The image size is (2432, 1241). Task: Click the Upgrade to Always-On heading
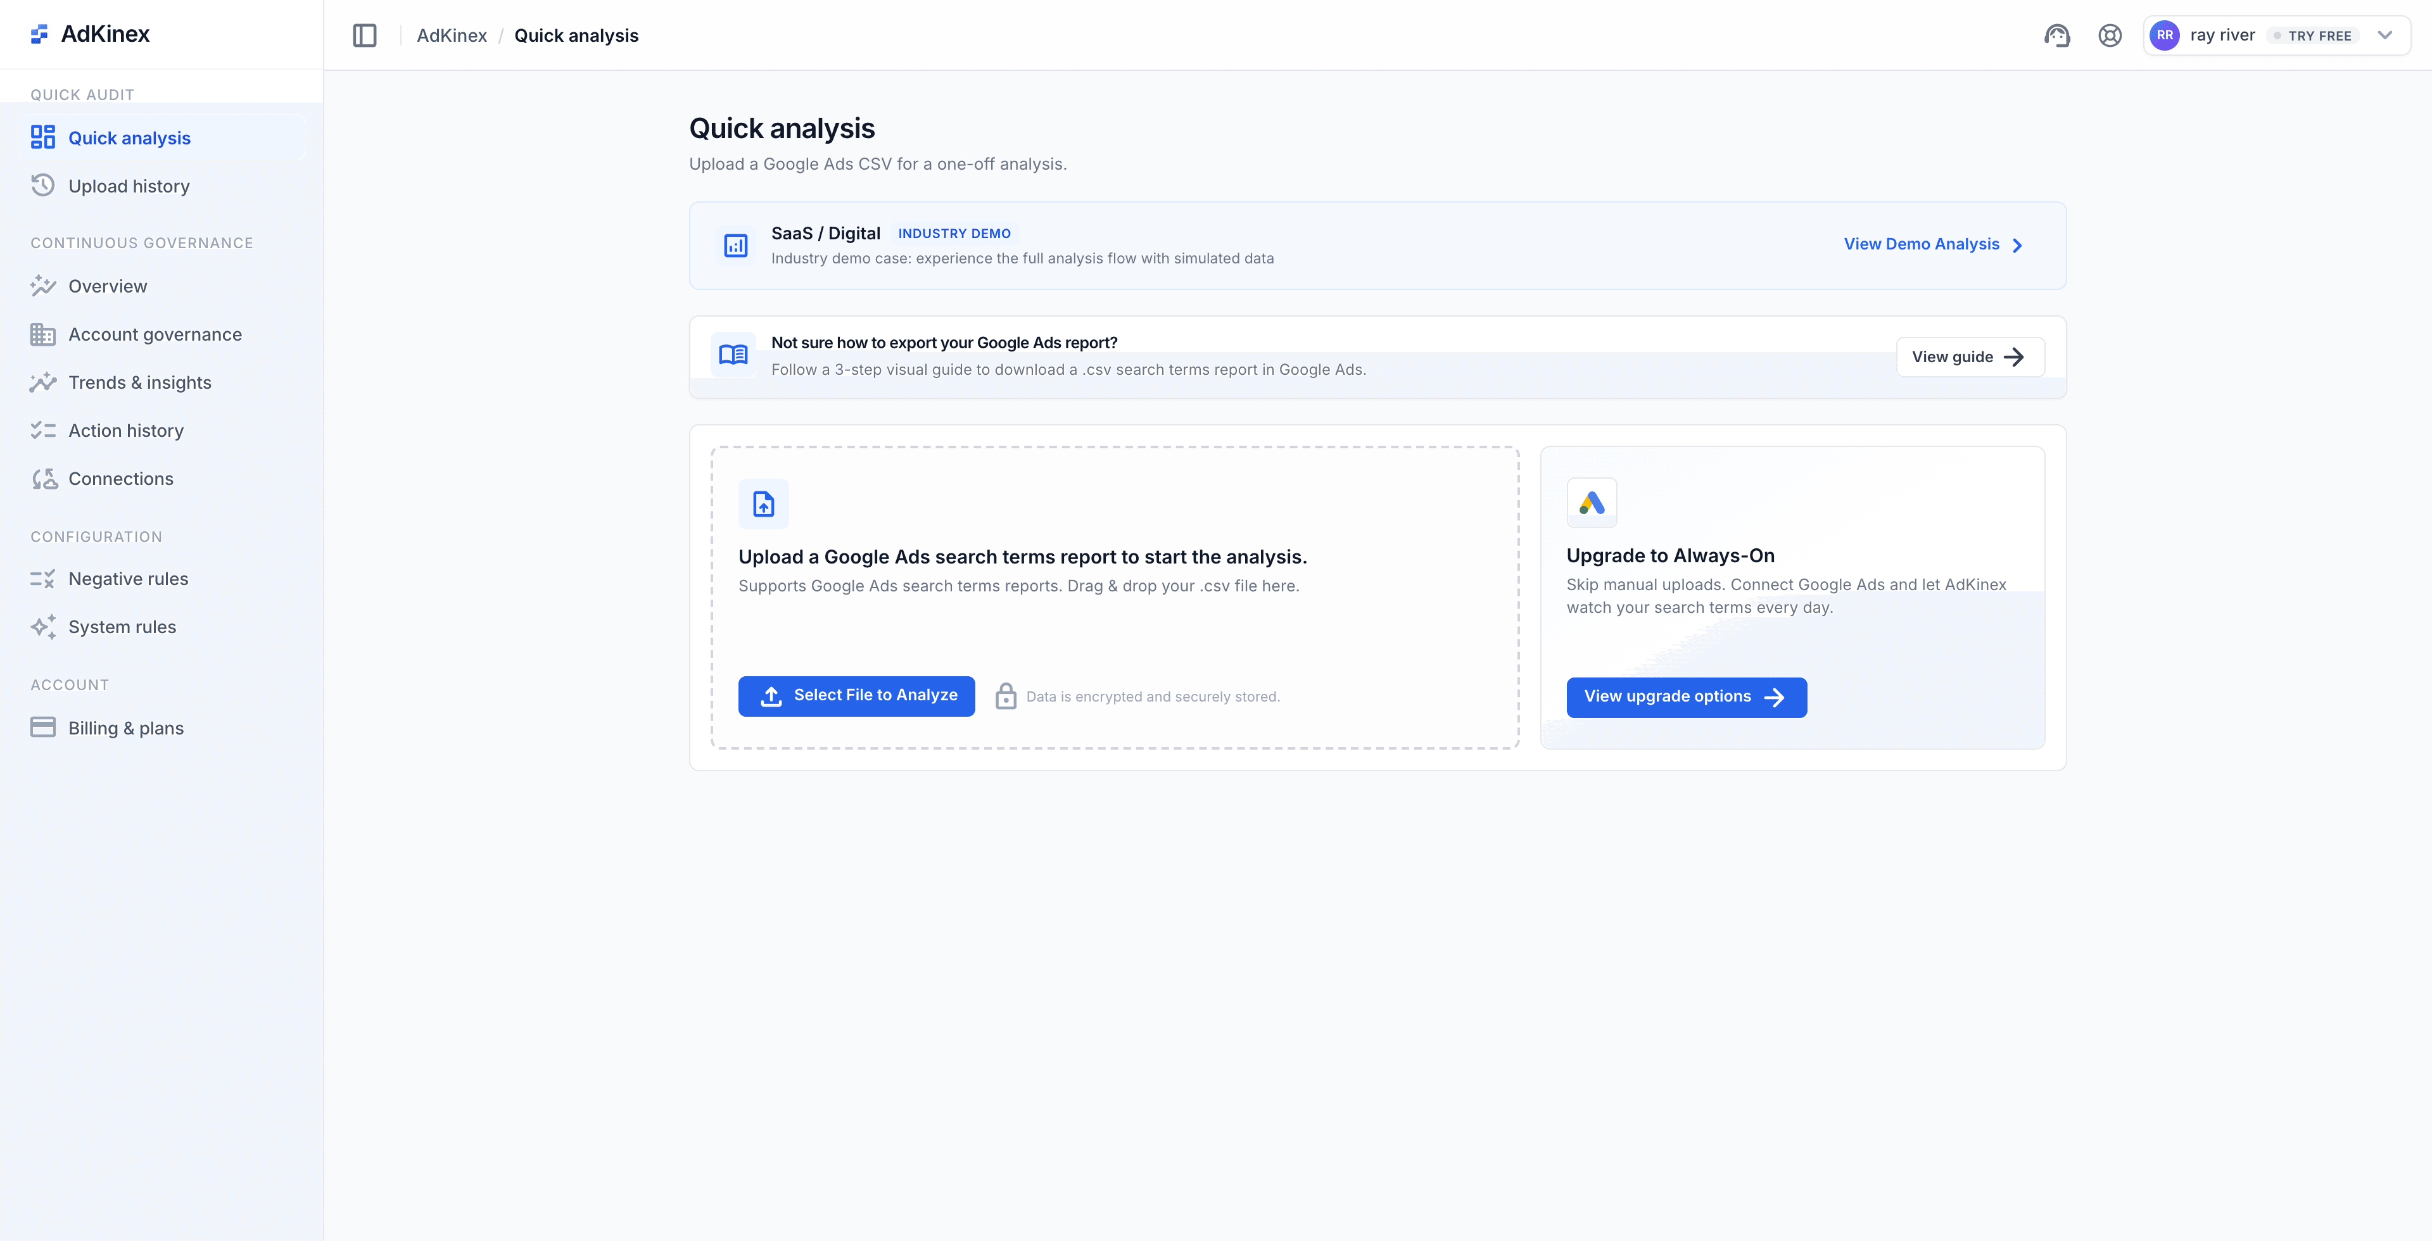(x=1670, y=556)
